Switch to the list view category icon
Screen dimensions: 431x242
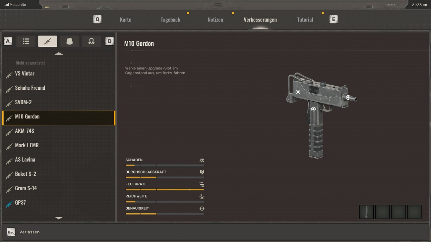point(26,41)
